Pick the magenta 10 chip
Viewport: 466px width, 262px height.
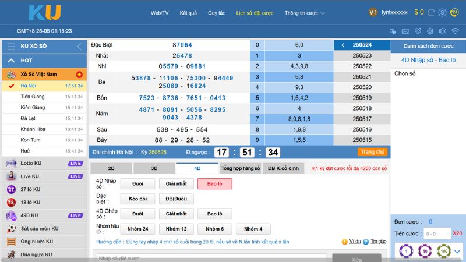425,252
